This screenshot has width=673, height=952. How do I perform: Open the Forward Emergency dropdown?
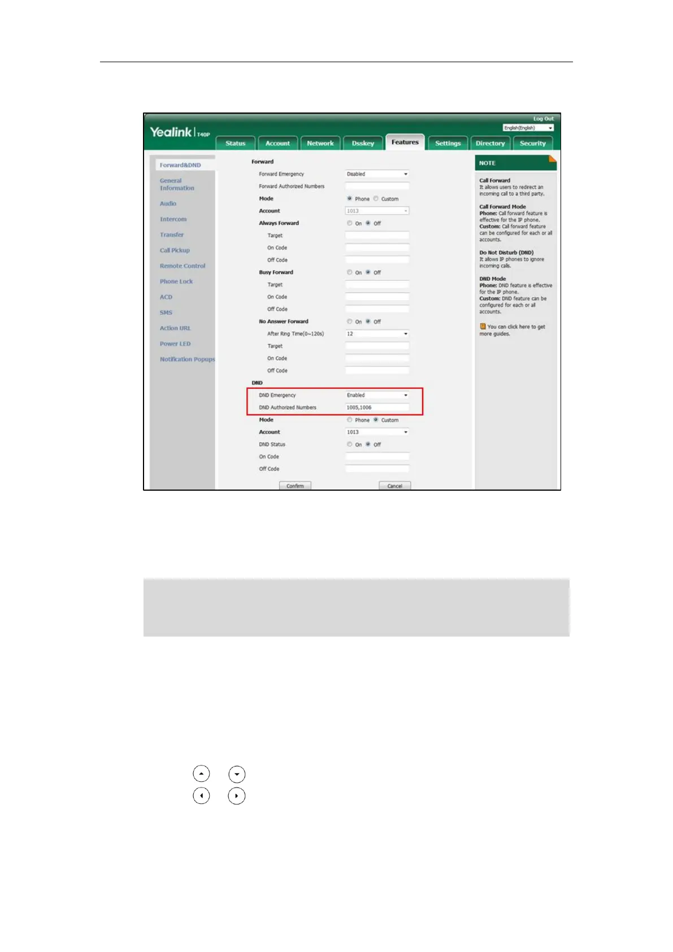(x=377, y=174)
